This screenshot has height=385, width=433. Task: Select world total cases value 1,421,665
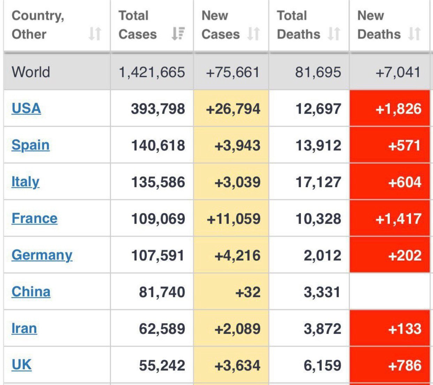tap(152, 72)
